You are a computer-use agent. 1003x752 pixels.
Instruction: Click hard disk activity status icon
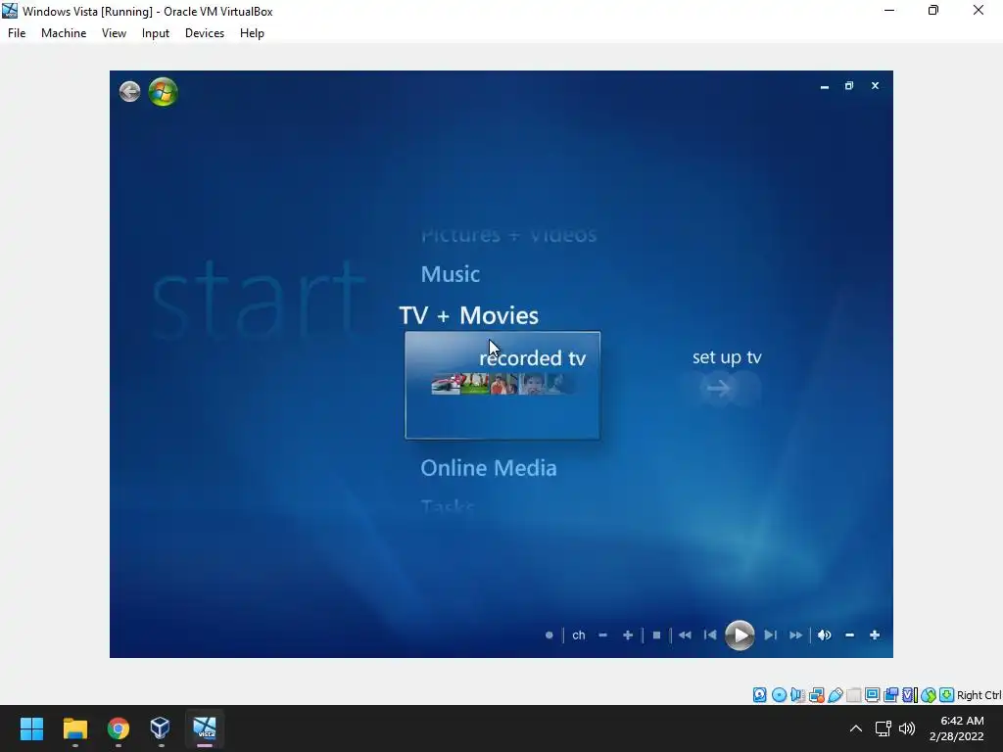(x=759, y=695)
